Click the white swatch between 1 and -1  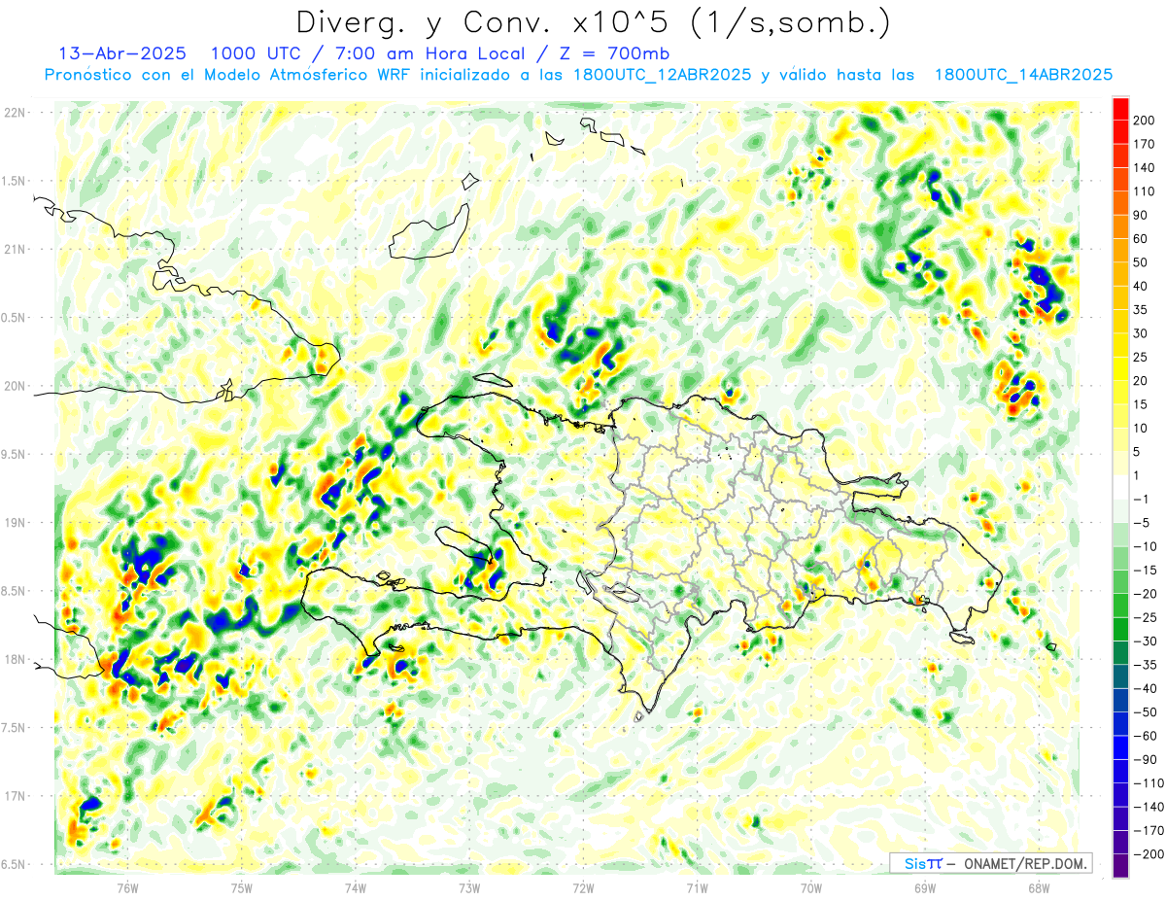(x=1120, y=487)
